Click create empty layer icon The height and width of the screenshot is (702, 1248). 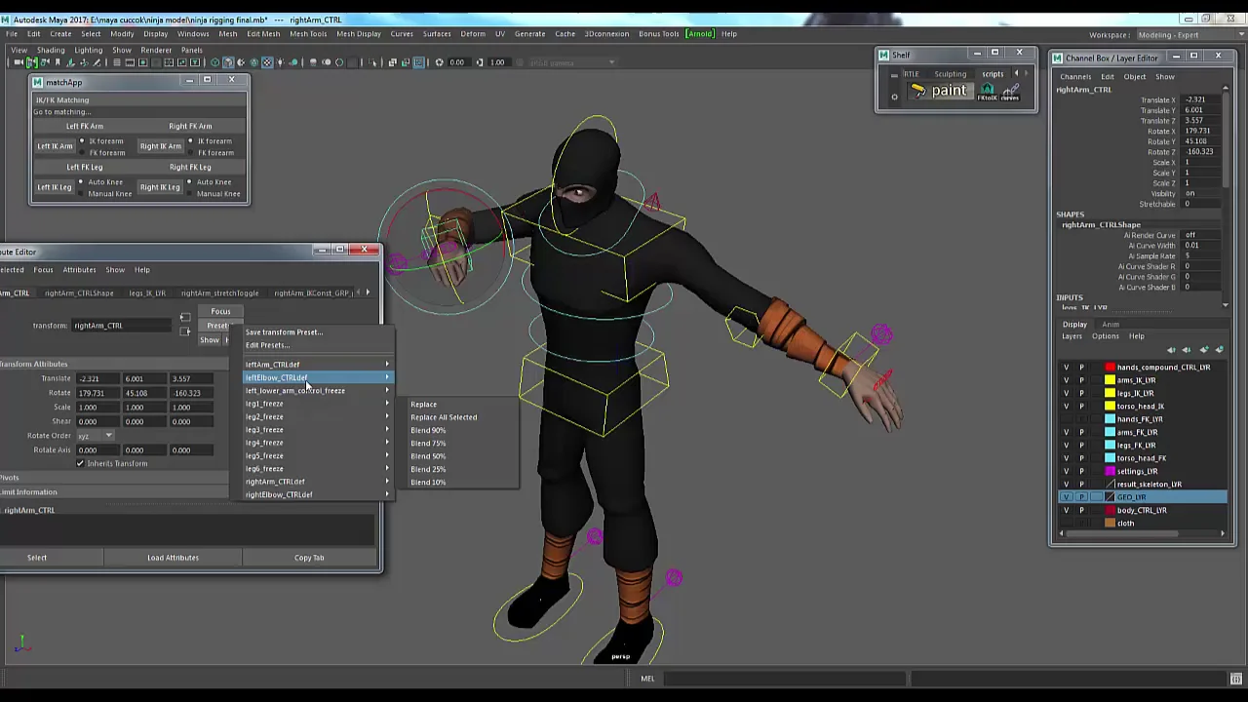1204,349
